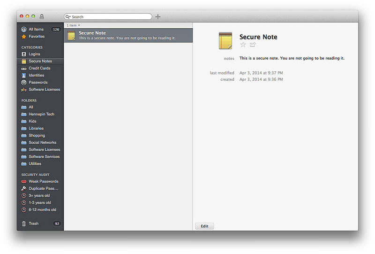Open the Libraries folder
The width and height of the screenshot is (375, 254).
pos(36,129)
